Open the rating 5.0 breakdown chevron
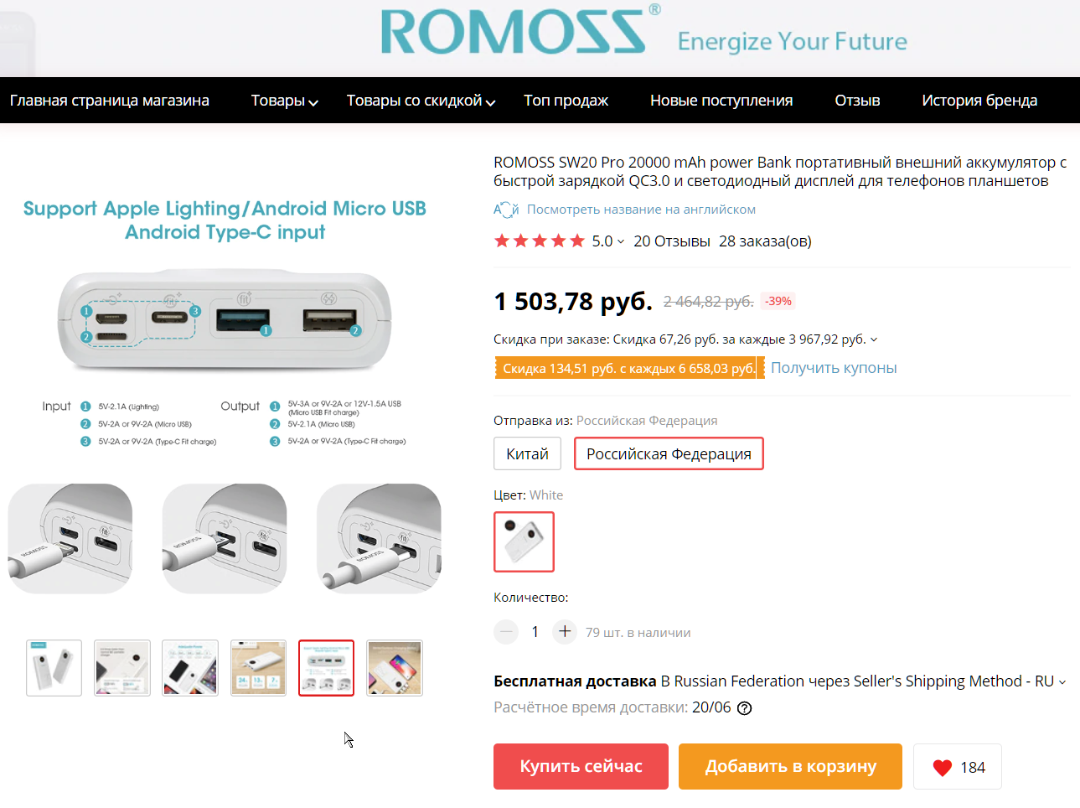 coord(621,242)
